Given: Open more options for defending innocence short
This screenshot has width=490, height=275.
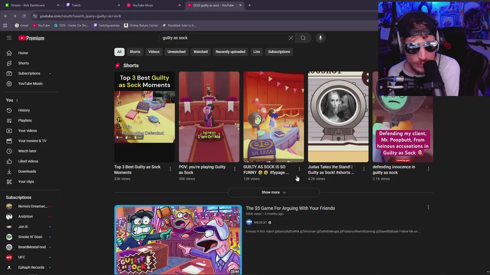Looking at the screenshot, I should (x=428, y=169).
